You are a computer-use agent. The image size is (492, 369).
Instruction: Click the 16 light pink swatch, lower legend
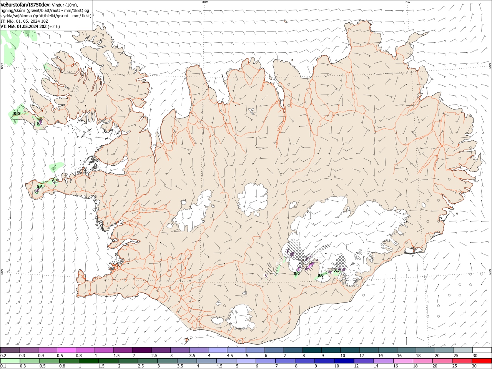coord(403,361)
